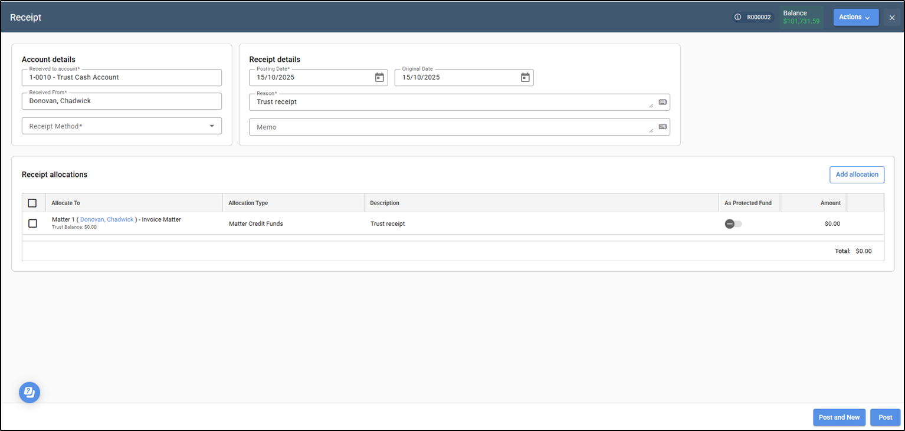Click the Received From field
905x431 pixels.
point(122,101)
